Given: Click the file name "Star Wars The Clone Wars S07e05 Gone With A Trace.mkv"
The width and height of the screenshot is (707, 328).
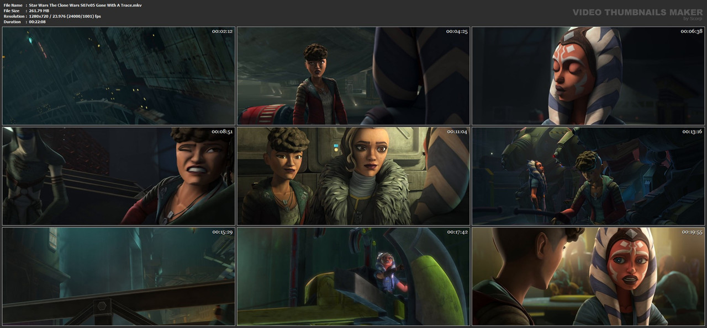Looking at the screenshot, I should click(86, 5).
